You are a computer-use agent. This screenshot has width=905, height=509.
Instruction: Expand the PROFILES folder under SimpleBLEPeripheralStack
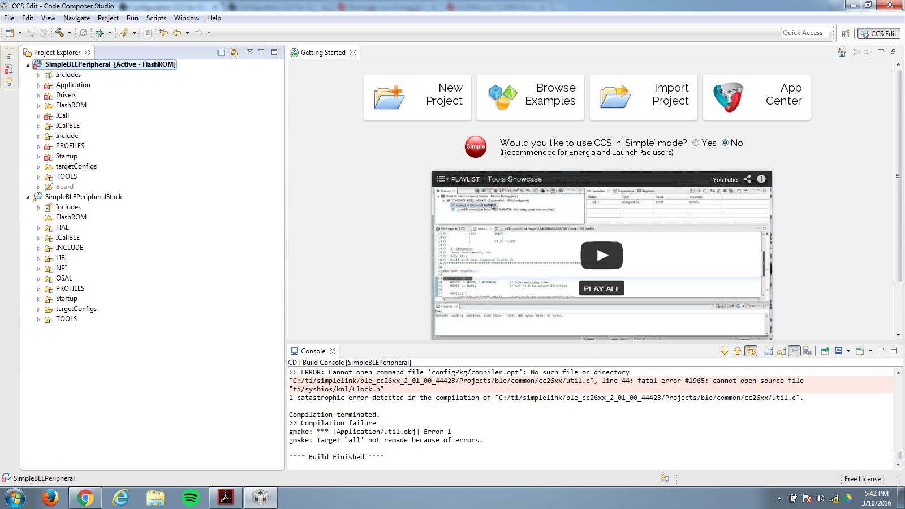(38, 289)
